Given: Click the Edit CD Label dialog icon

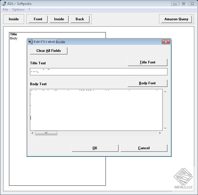Looking at the screenshot, I should (31, 42).
